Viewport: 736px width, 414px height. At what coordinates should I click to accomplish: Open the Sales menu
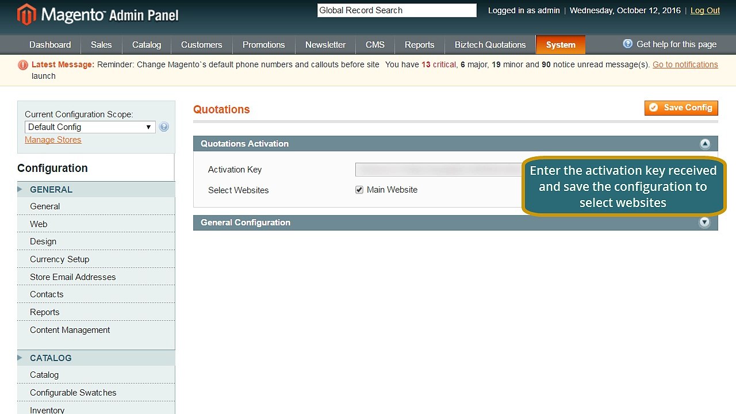point(101,45)
